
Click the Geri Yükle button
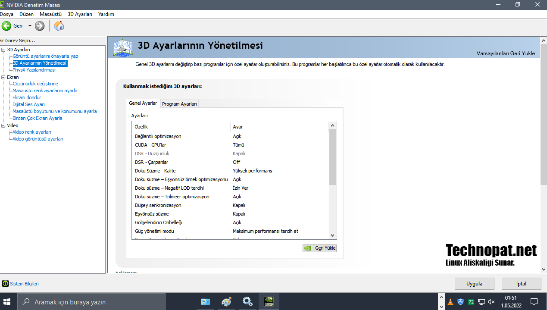(x=319, y=248)
